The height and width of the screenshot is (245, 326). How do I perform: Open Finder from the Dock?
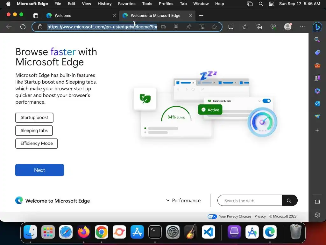30,232
